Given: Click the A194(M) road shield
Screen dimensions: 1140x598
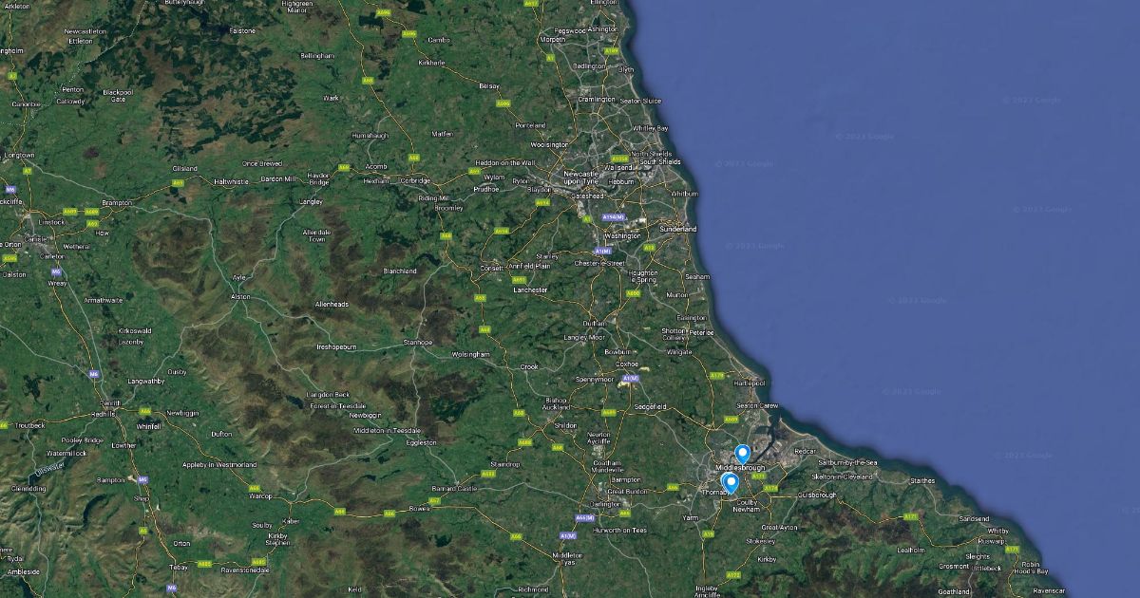Looking at the screenshot, I should pyautogui.click(x=614, y=217).
